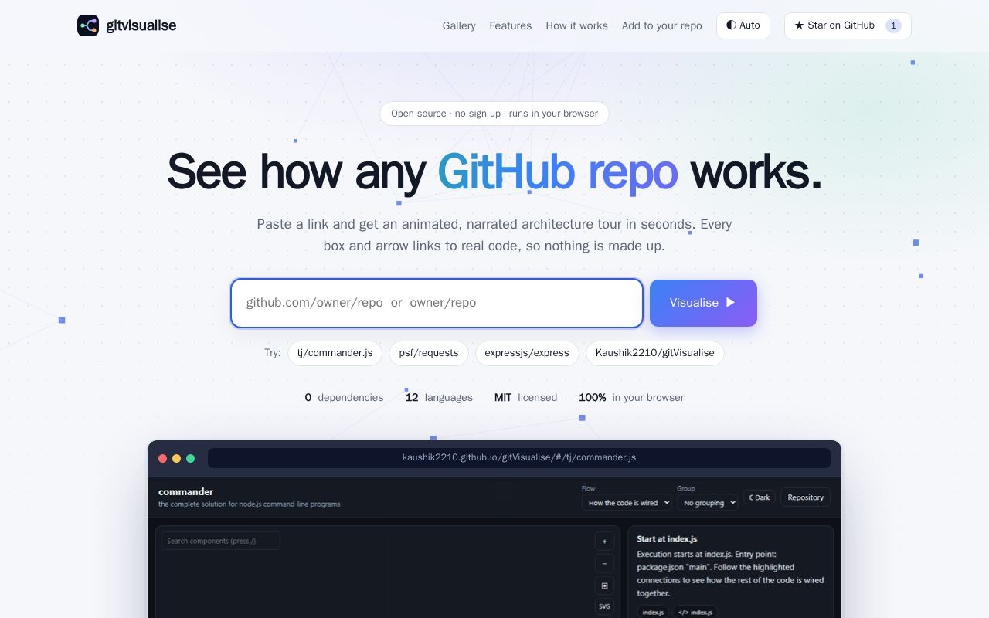The width and height of the screenshot is (989, 618).
Task: Focus the GitHub repo URL input field
Action: (437, 303)
